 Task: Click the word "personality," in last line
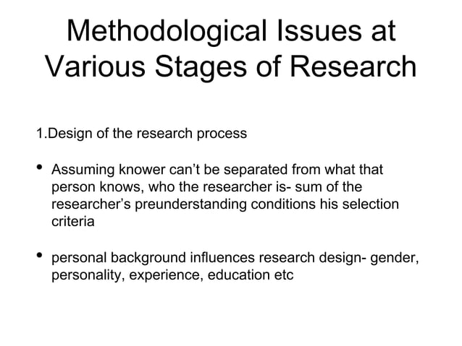click(88, 276)
